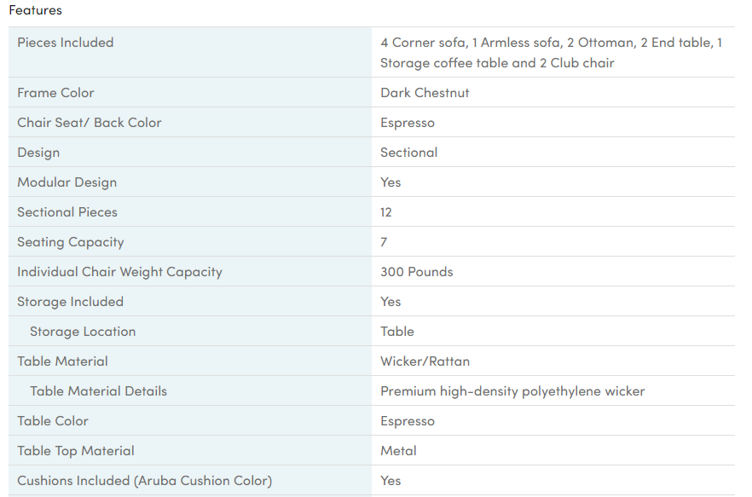
Task: Click the Metal table top value
Action: pyautogui.click(x=398, y=451)
